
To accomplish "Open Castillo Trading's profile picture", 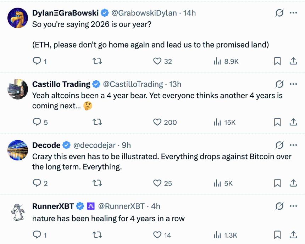I will click(x=18, y=89).
